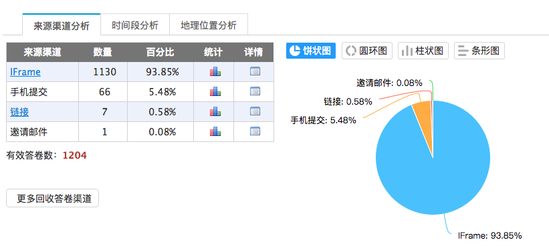Switch to 条形图 bar chart view
Viewport: 549px width, 248px height.
click(x=479, y=51)
